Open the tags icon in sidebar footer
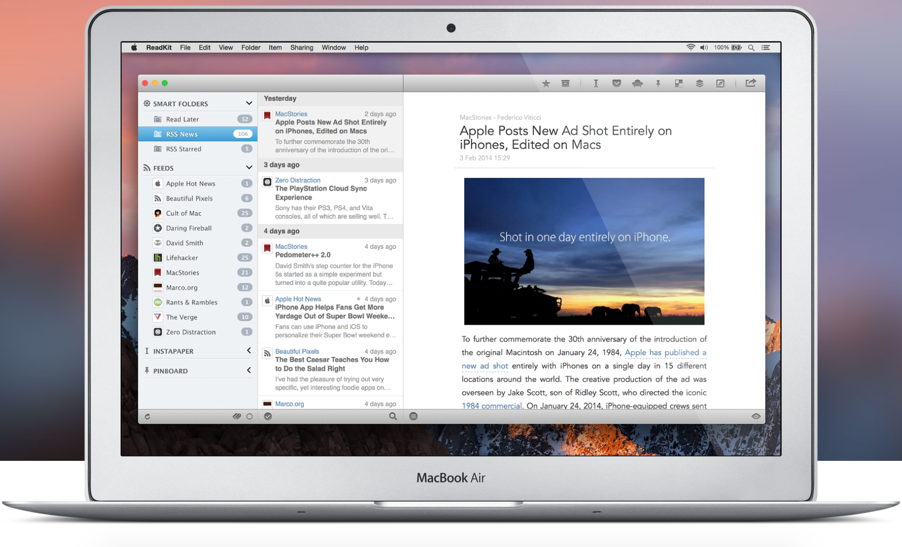Image resolution: width=902 pixels, height=547 pixels. click(x=237, y=416)
